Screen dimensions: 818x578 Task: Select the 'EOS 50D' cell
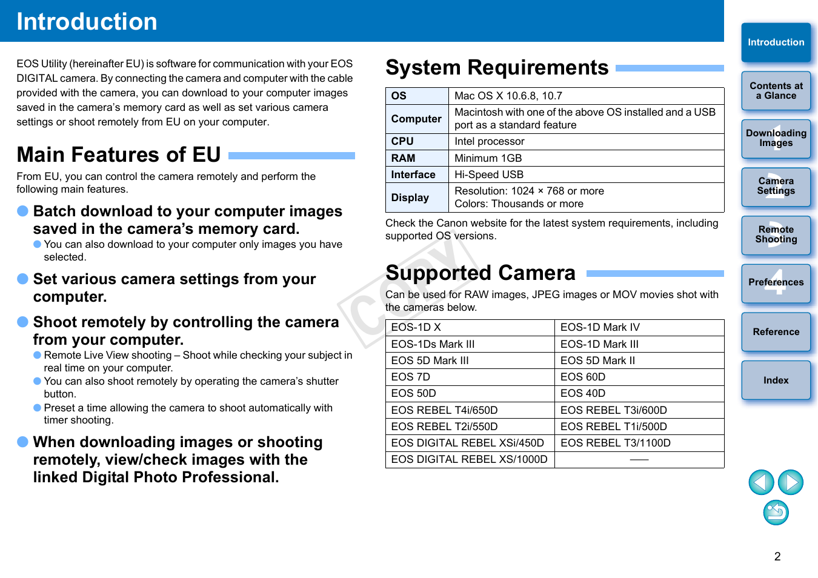[470, 393]
